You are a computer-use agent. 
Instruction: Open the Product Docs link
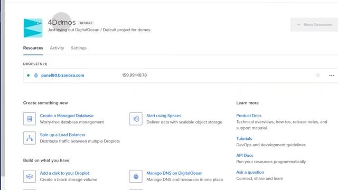point(249,116)
